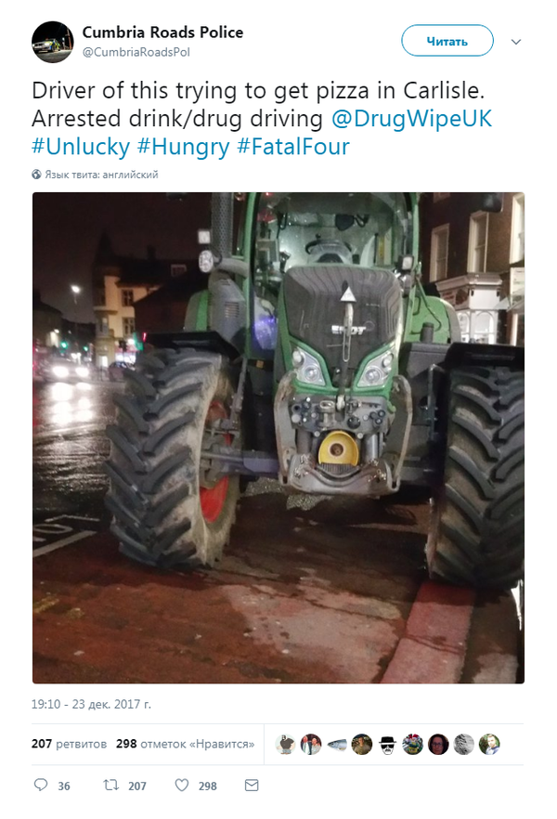Viewport: 557px width, 819px height.
Task: Open the first liker's avatar
Action: [x=285, y=745]
